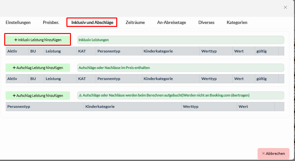Click gültig header in 'im Preis enthalten' table
This screenshot has height=161, width=295.
coord(261,79)
